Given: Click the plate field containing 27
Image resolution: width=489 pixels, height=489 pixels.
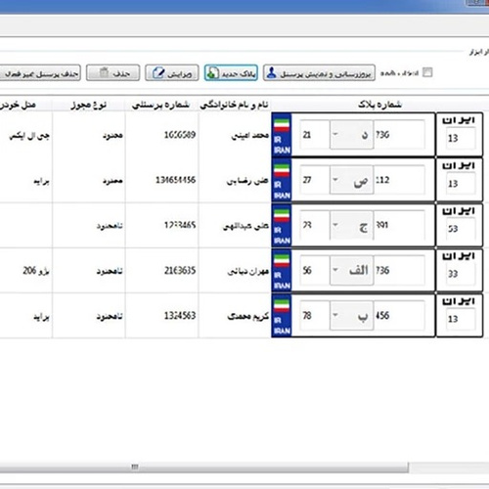Looking at the screenshot, I should pos(315,180).
